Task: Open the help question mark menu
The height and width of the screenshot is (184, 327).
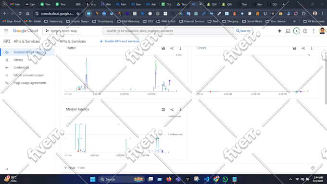Action: [305, 31]
